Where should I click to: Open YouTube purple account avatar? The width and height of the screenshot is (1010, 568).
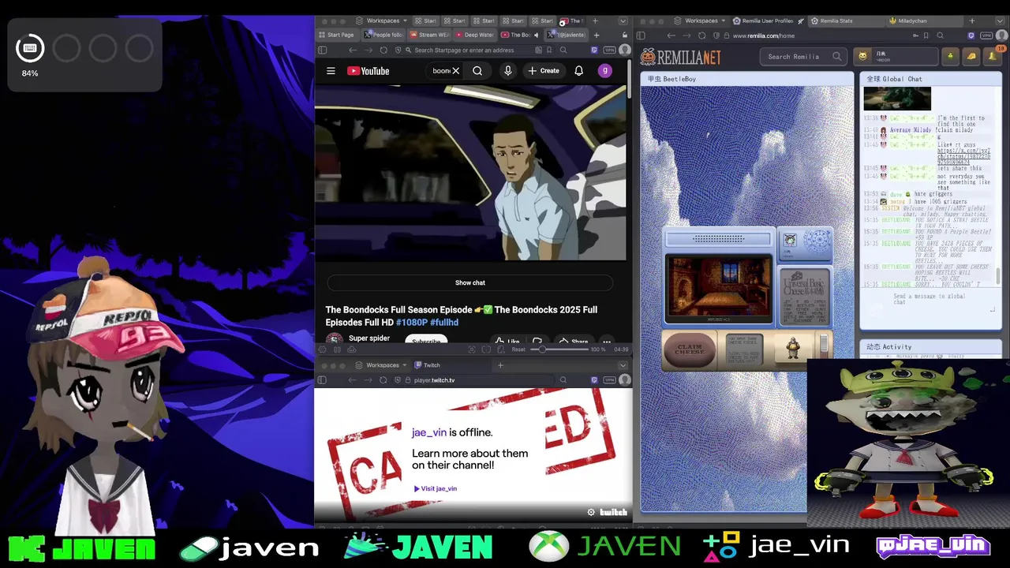tap(604, 71)
